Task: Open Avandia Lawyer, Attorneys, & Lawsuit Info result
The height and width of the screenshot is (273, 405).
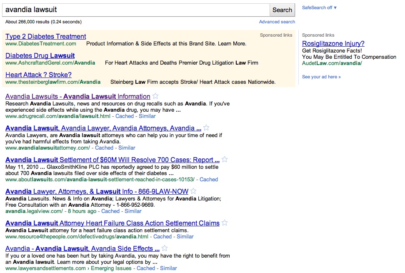Action: click(x=97, y=191)
